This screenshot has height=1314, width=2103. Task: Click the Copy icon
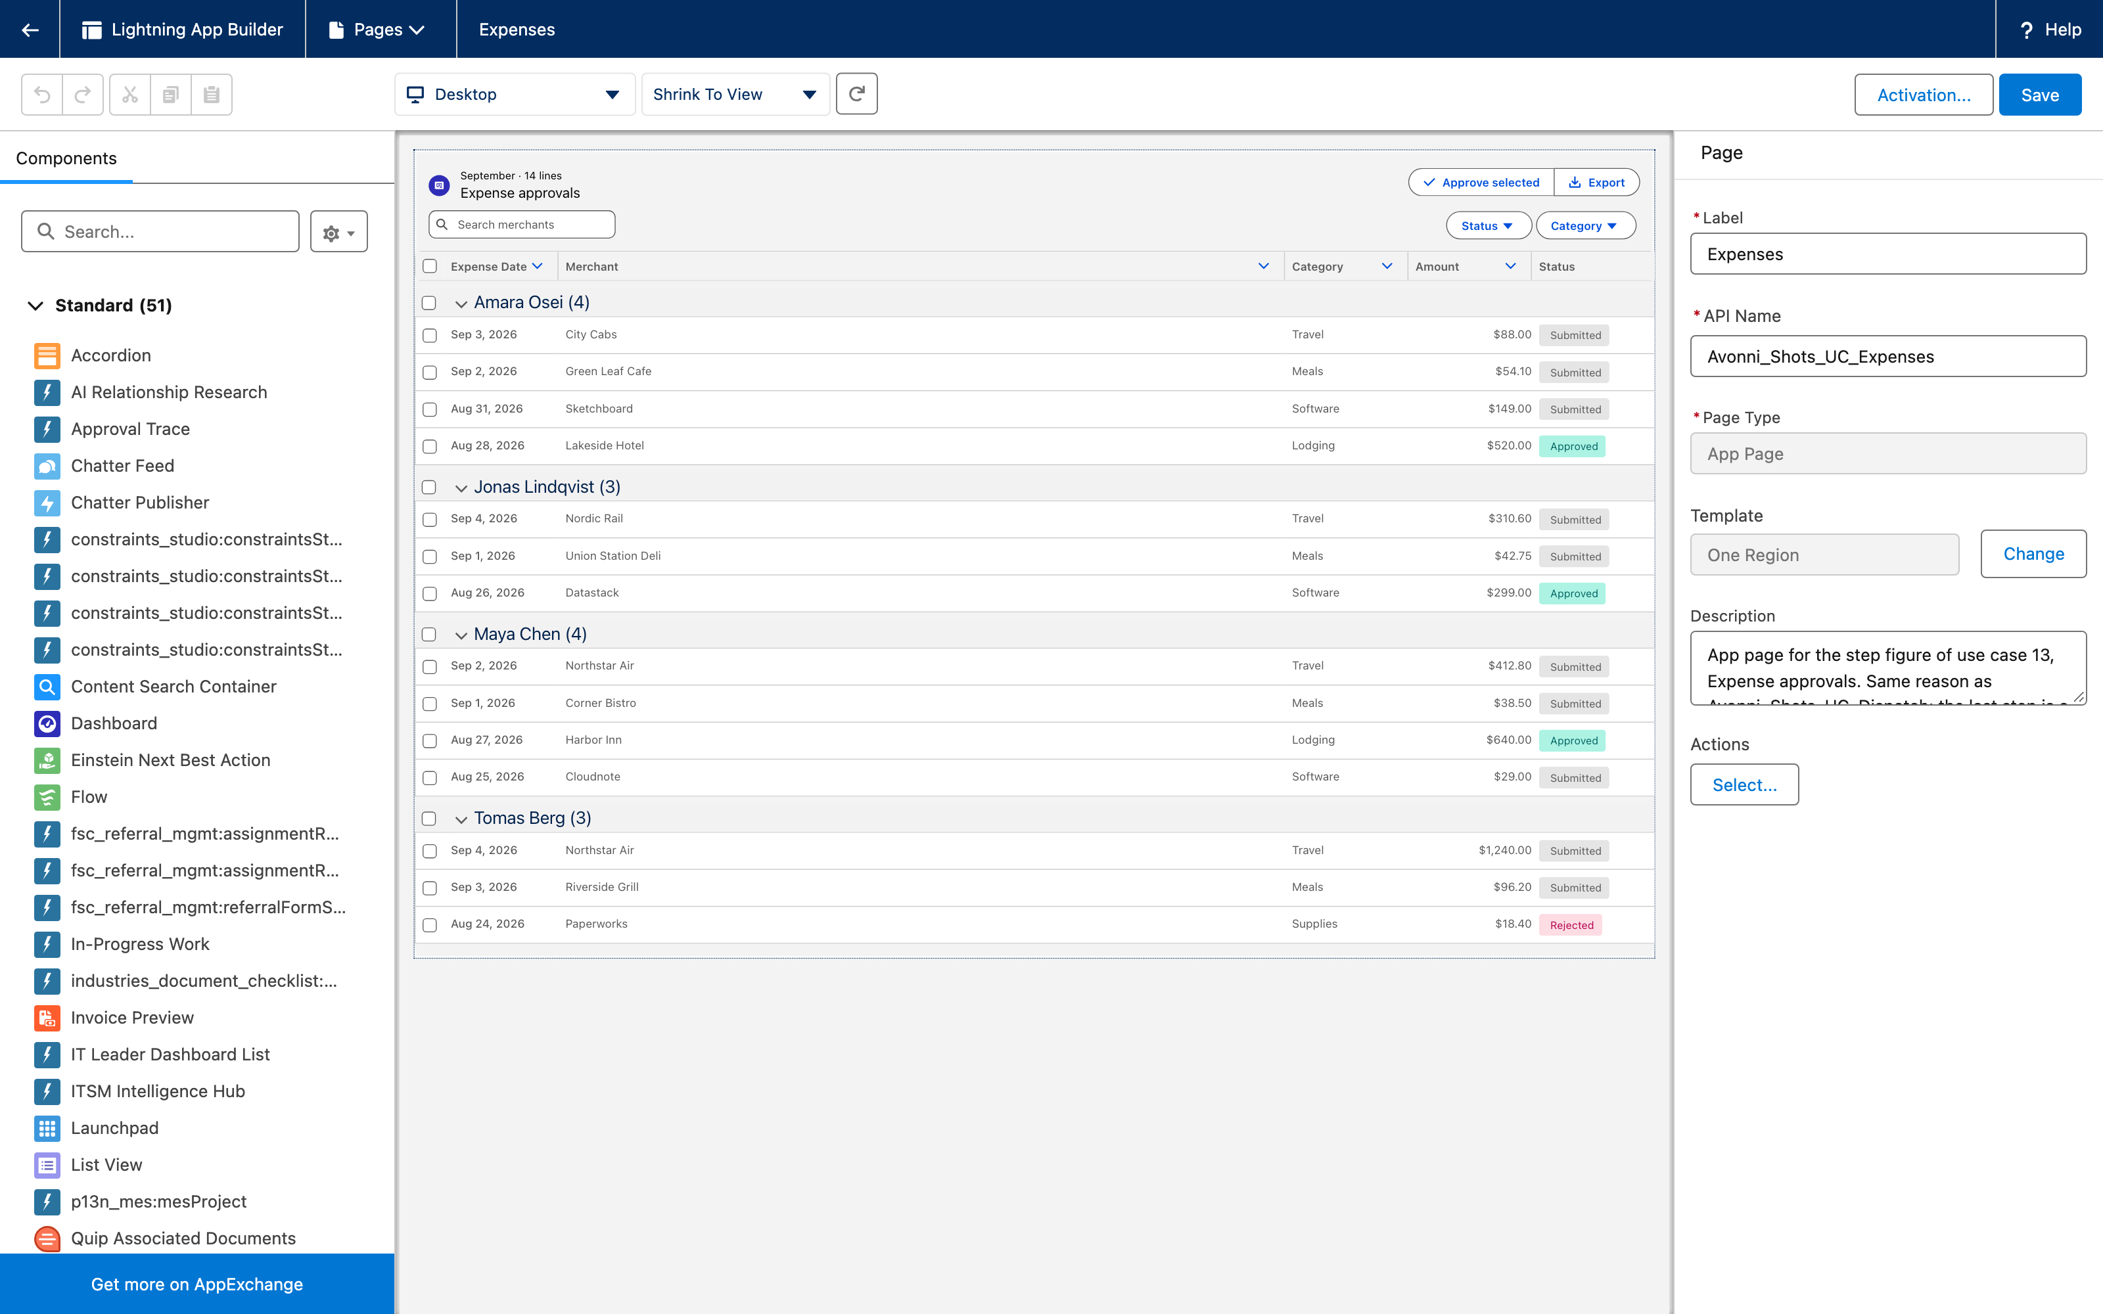point(170,95)
